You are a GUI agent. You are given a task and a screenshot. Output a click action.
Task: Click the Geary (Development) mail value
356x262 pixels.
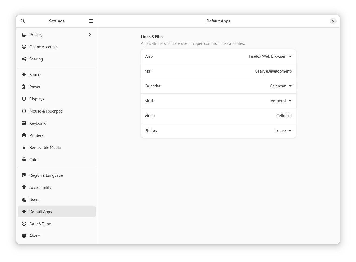tap(273, 71)
